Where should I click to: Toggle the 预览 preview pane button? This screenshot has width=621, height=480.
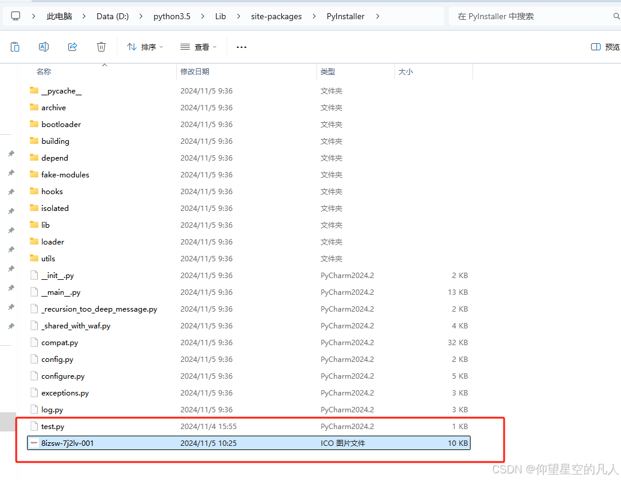point(605,47)
